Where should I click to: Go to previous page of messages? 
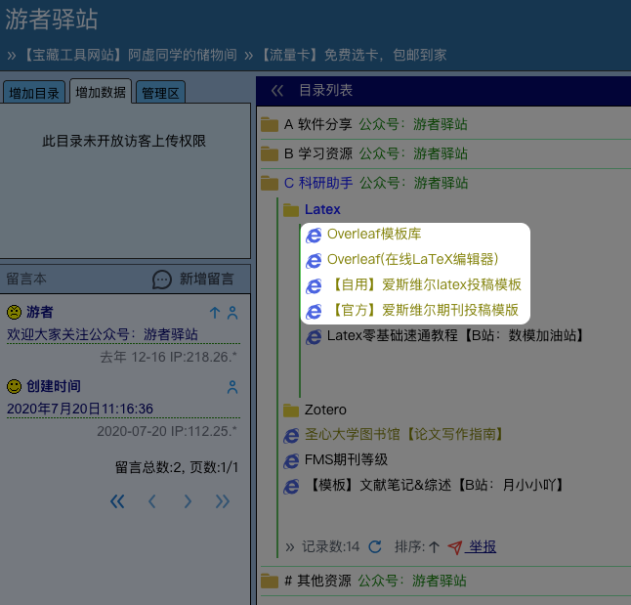[152, 501]
